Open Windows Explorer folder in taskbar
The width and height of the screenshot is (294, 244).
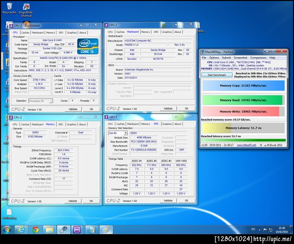coord(49,229)
